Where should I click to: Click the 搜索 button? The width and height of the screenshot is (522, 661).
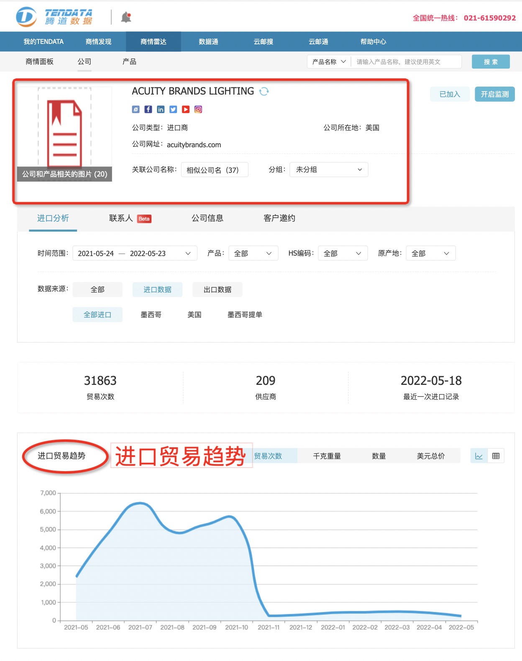click(x=491, y=61)
